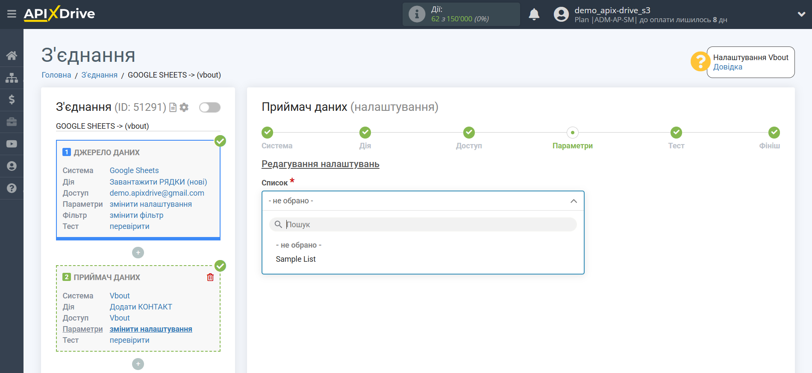This screenshot has height=373, width=812.
Task: Click the data source green checkmark
Action: [x=220, y=141]
